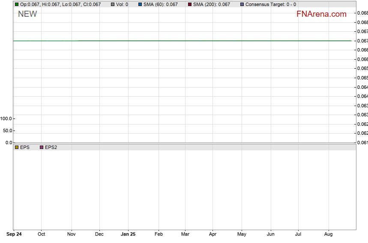
Task: Click the SMA (200): 0.067 legend text
Action: 211,4
